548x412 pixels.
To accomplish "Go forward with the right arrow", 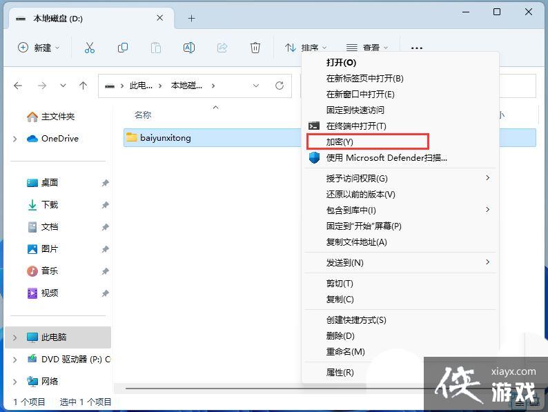I will pos(42,86).
